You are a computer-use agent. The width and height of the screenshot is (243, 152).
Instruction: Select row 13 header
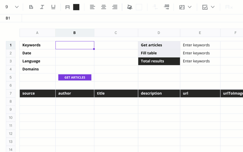pos(10,142)
